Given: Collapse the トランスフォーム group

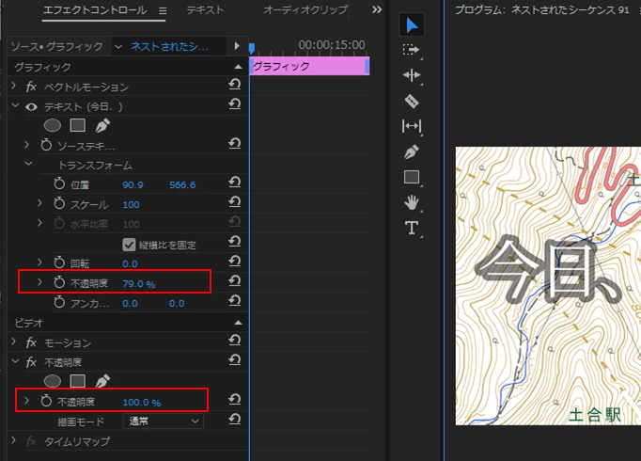Looking at the screenshot, I should click(28, 164).
